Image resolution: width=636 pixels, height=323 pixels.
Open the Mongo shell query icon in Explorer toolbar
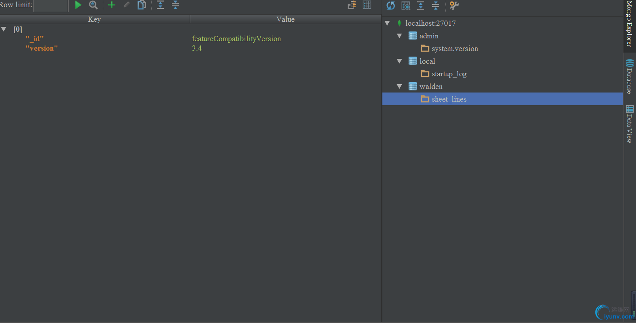pos(406,6)
